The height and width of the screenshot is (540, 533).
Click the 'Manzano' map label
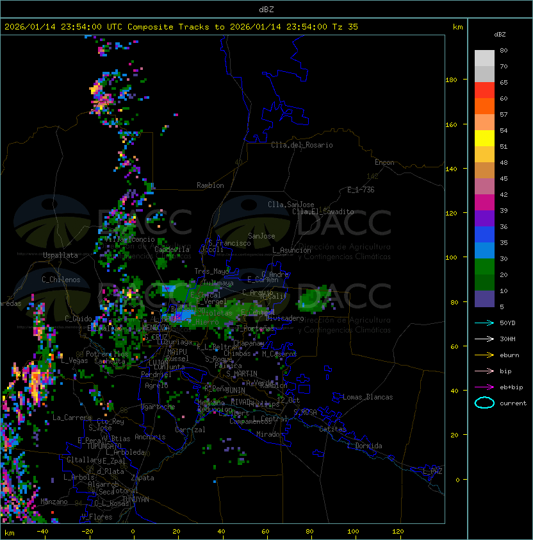[x=54, y=502]
